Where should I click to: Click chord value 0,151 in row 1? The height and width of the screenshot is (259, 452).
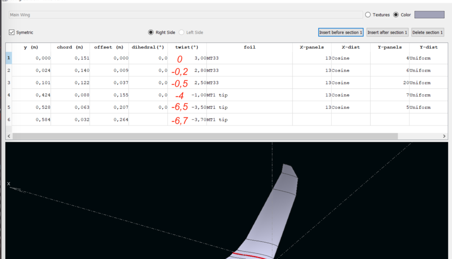point(70,58)
